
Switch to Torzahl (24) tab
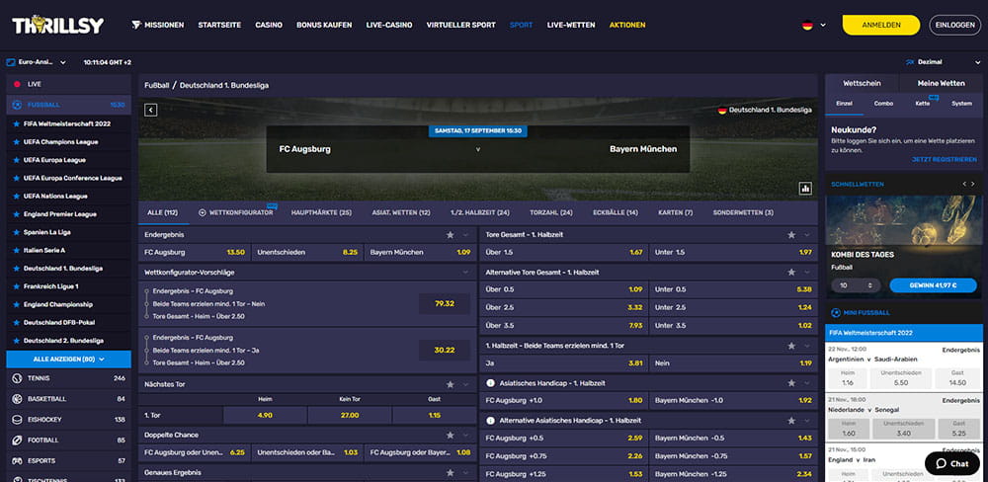[550, 213]
